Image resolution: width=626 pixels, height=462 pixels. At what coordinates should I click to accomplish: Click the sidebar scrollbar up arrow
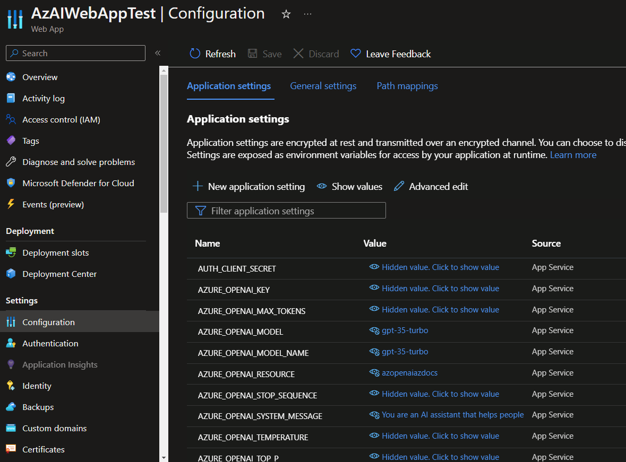164,71
